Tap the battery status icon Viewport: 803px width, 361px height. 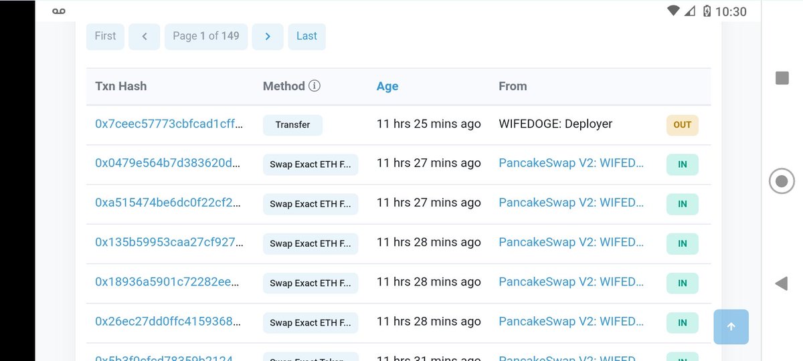pyautogui.click(x=707, y=11)
